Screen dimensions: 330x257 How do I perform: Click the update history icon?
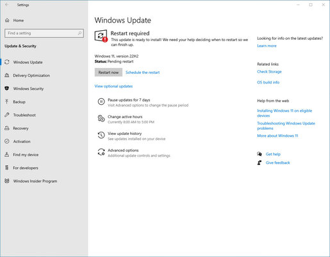click(x=101, y=135)
